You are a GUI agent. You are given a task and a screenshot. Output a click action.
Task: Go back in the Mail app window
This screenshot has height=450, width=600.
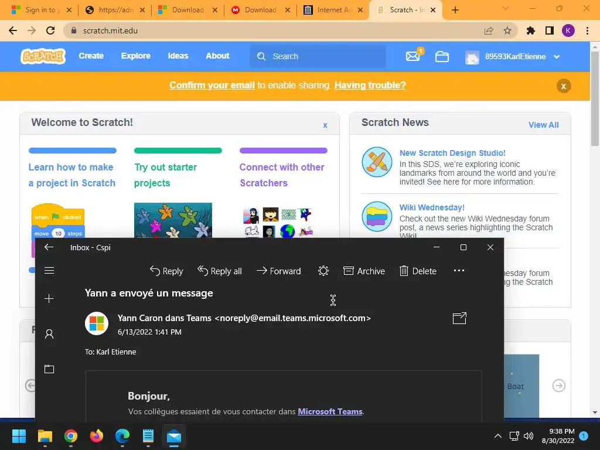[x=49, y=247]
